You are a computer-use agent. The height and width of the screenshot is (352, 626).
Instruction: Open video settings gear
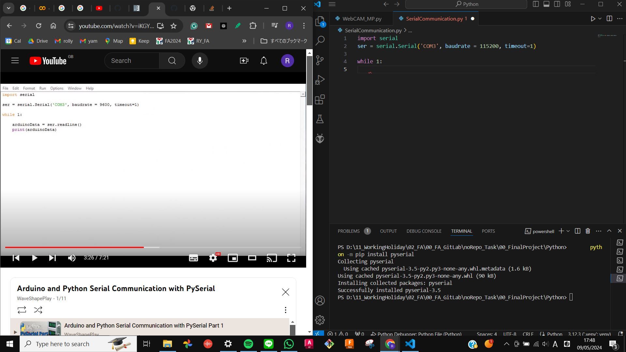click(x=213, y=258)
